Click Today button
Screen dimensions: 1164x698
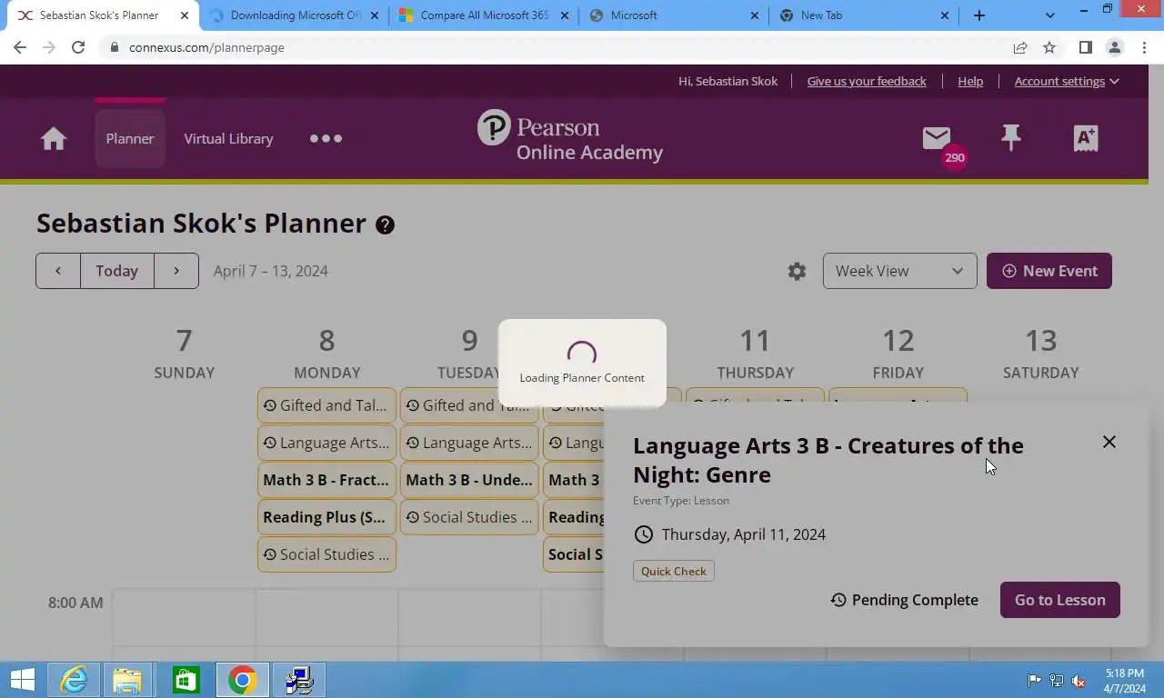(117, 271)
